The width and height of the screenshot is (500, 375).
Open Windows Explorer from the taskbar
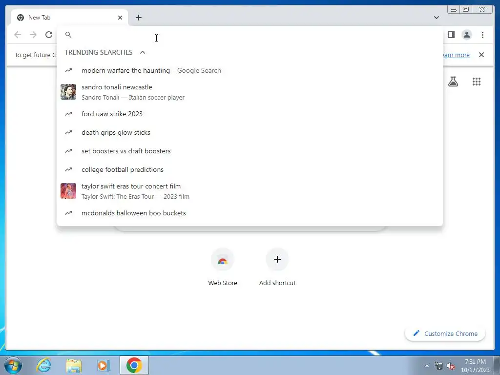(74, 365)
